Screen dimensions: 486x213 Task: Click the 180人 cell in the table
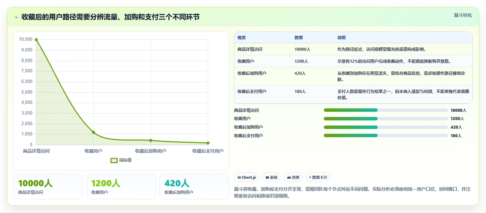tap(300, 92)
